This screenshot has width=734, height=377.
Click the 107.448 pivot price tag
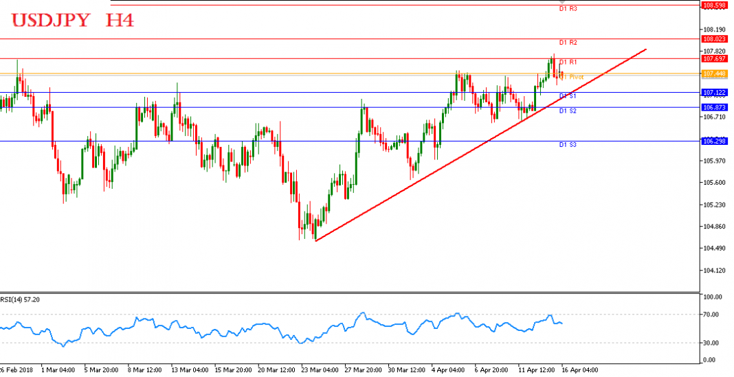[714, 74]
